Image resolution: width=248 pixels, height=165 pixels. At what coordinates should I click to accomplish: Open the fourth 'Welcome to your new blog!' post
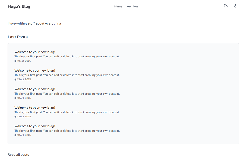35,108
